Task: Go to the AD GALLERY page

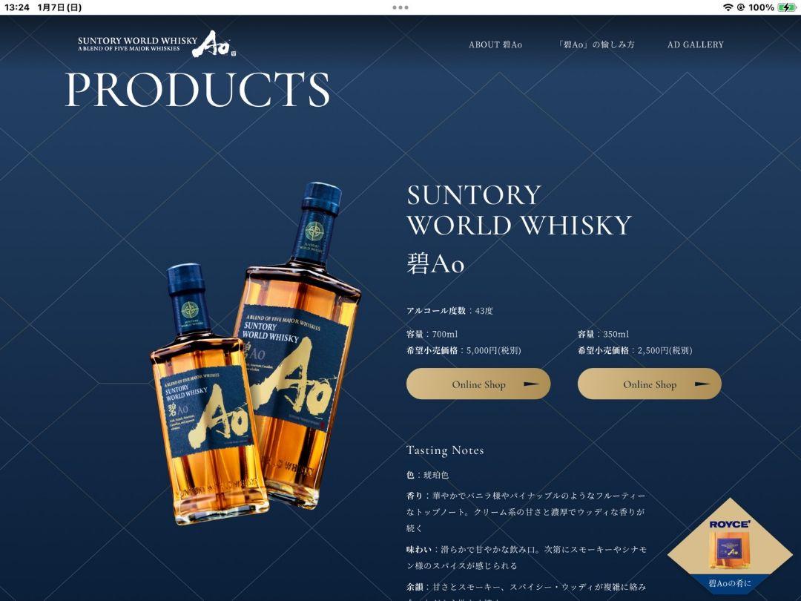Action: (x=695, y=45)
